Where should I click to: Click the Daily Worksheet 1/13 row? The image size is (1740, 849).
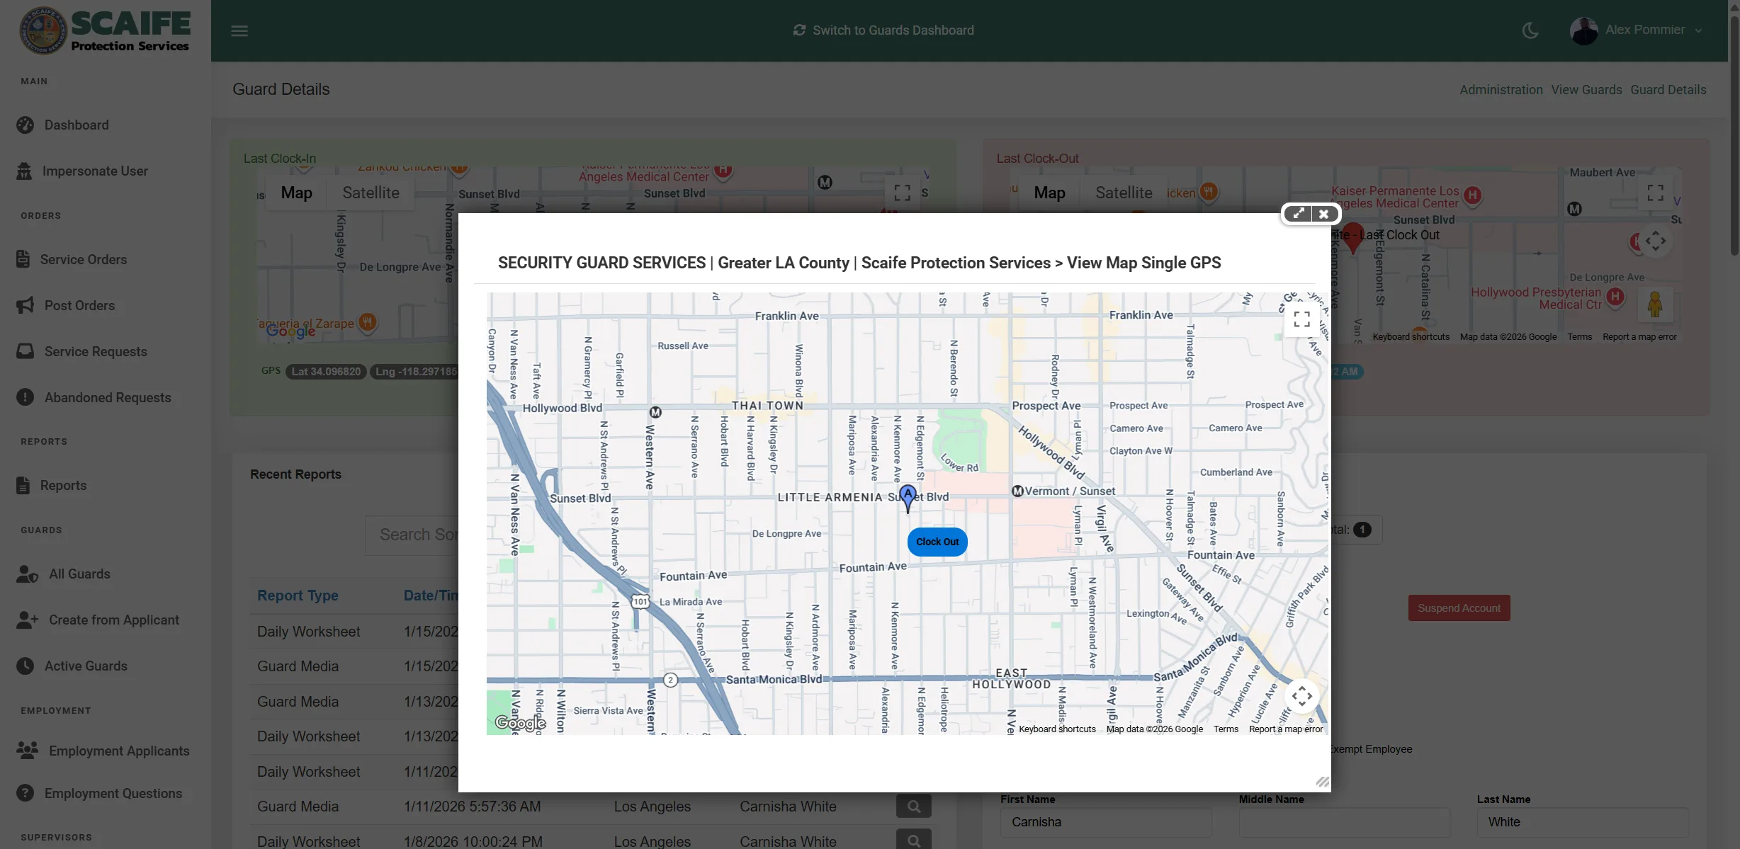coord(354,737)
